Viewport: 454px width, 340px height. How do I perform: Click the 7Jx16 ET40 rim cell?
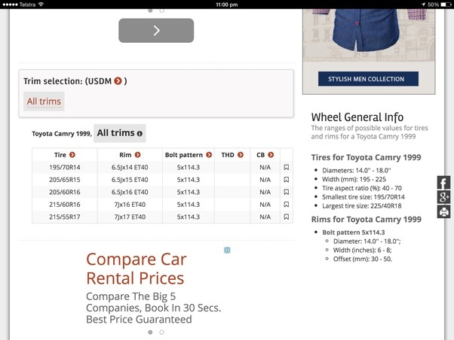pos(130,205)
